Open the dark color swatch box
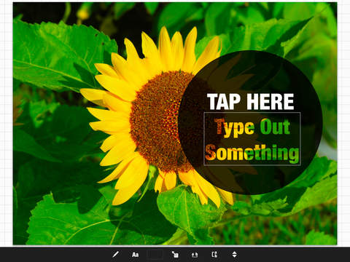 pos(155,255)
